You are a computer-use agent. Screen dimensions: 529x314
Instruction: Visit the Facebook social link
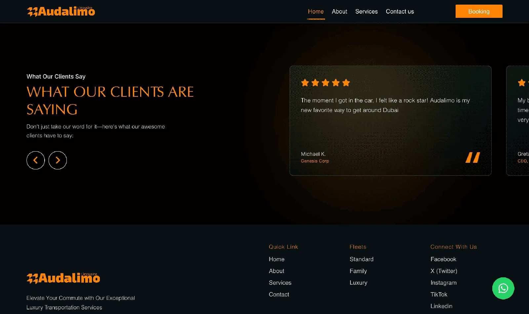pyautogui.click(x=443, y=259)
